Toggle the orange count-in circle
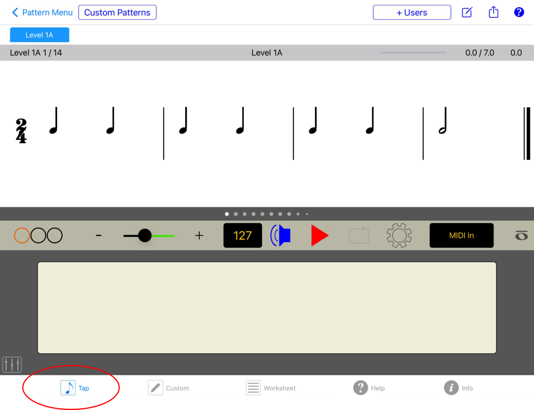 pos(22,235)
